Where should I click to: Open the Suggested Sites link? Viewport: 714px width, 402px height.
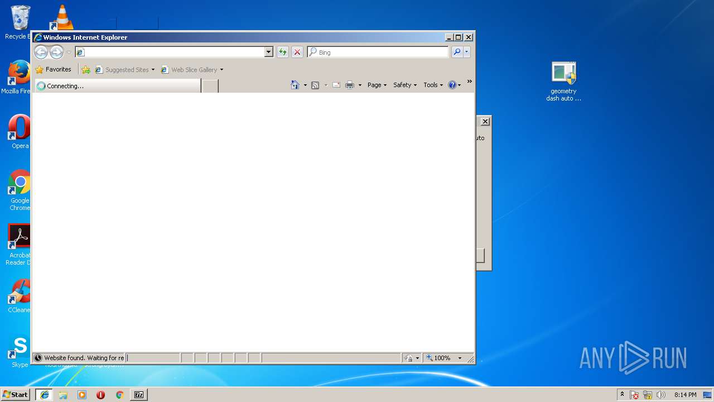pyautogui.click(x=122, y=70)
